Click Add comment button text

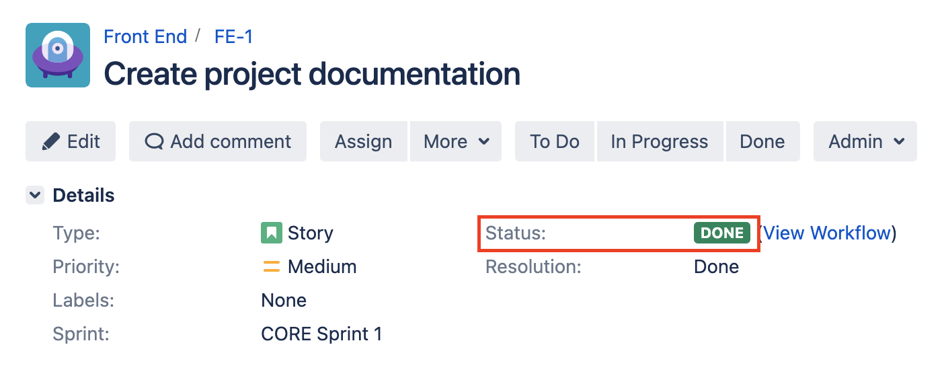(231, 142)
